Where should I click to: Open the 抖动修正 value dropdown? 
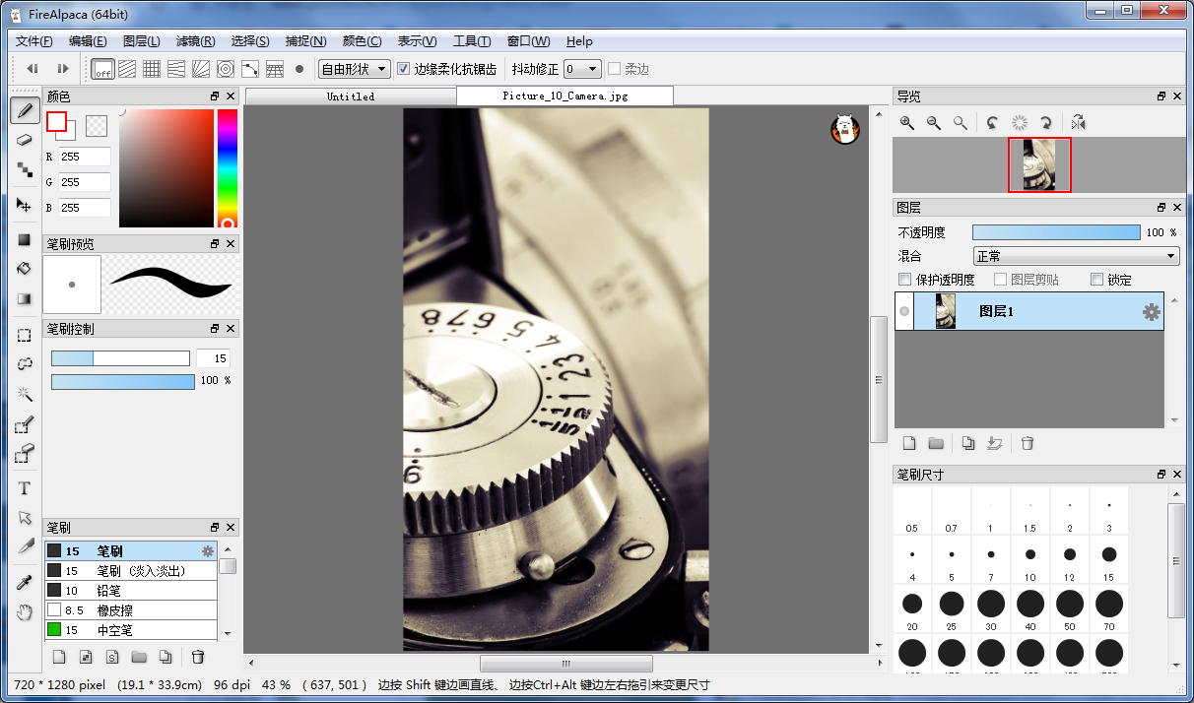click(581, 69)
